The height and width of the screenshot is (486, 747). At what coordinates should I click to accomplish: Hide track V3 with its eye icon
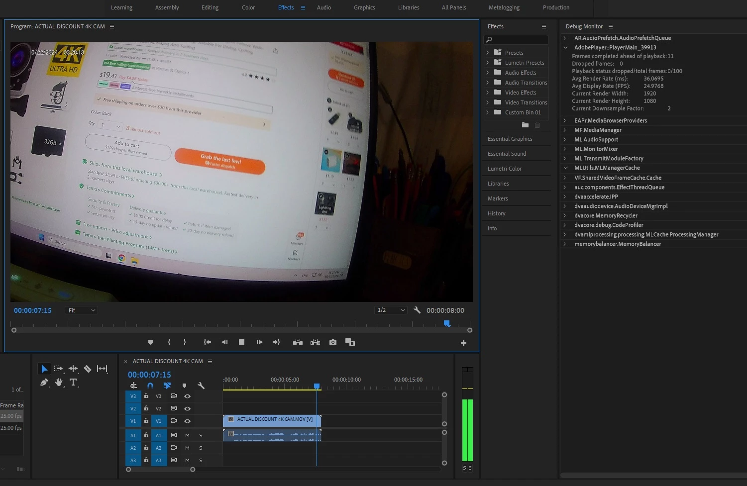click(x=187, y=396)
